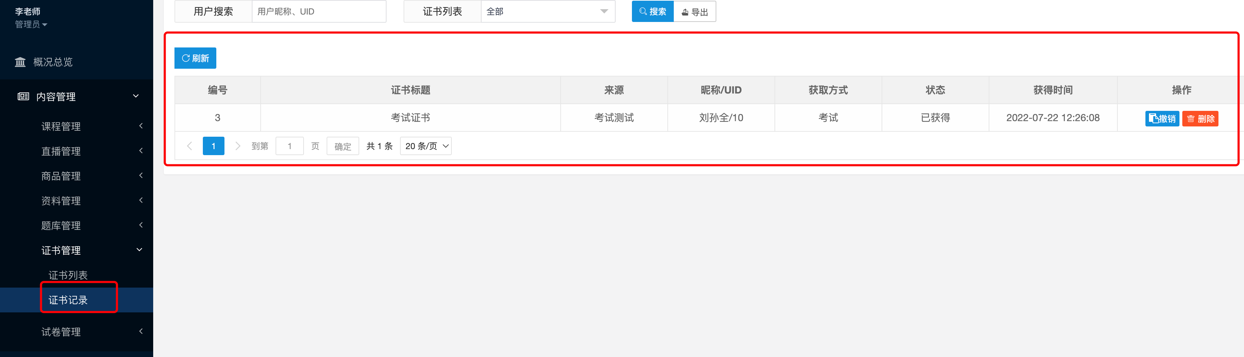The image size is (1244, 357).
Task: Open the 管理员 account dropdown
Action: coord(31,24)
